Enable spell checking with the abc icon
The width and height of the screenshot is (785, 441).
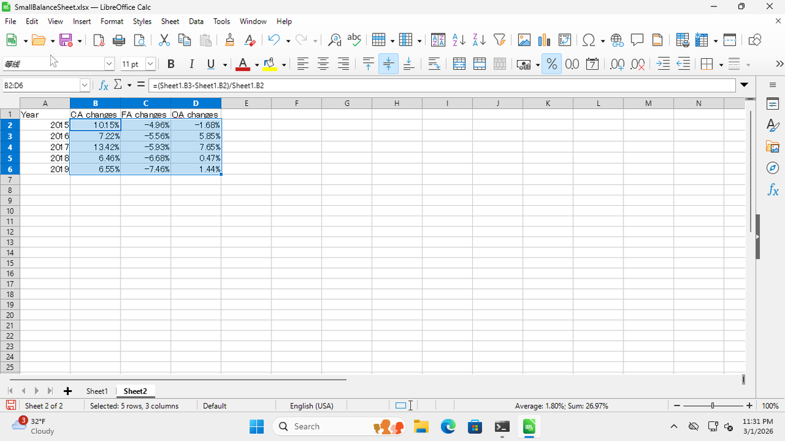point(354,40)
